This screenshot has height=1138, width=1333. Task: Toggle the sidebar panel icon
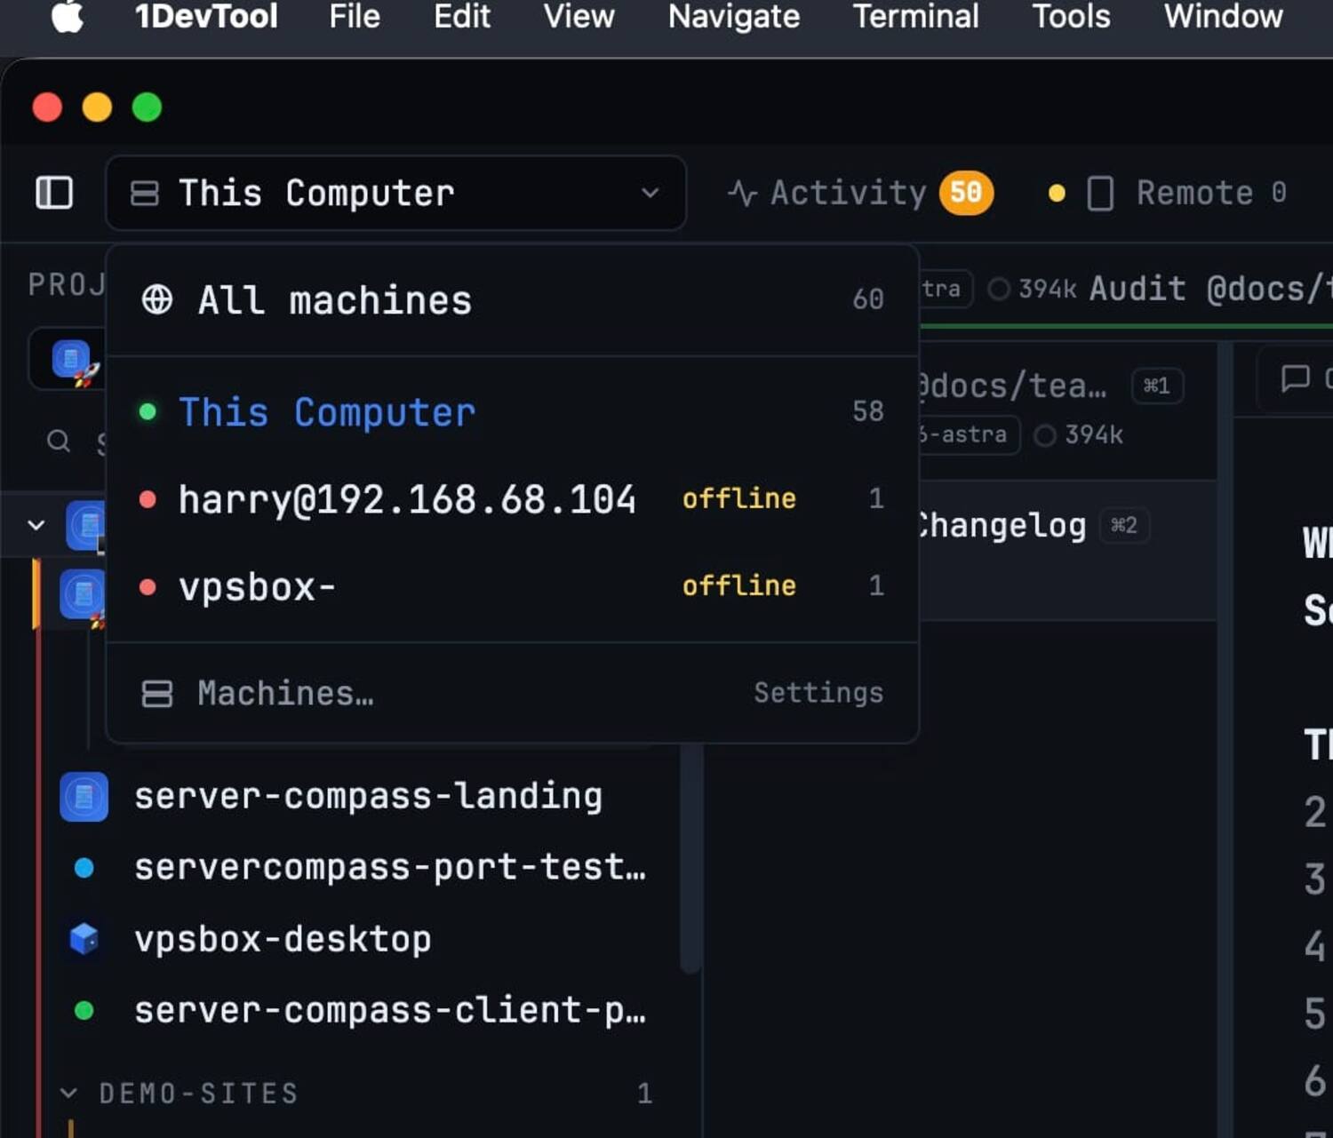tap(54, 193)
